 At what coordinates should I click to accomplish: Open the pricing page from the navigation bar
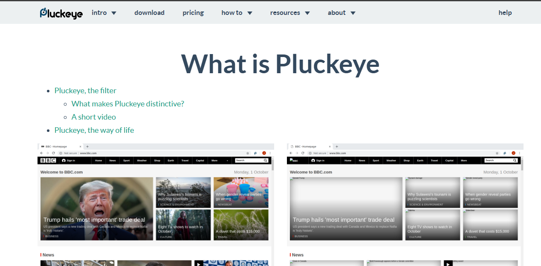[x=193, y=13]
